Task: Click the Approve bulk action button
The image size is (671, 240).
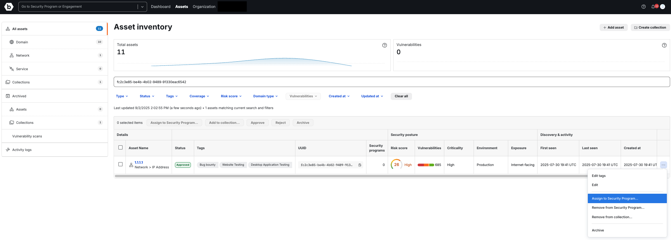Action: (258, 123)
